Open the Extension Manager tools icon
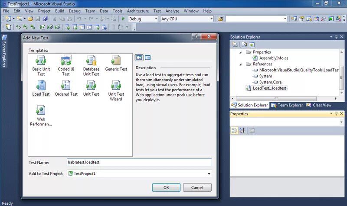This screenshot has height=206, width=347. click(338, 19)
